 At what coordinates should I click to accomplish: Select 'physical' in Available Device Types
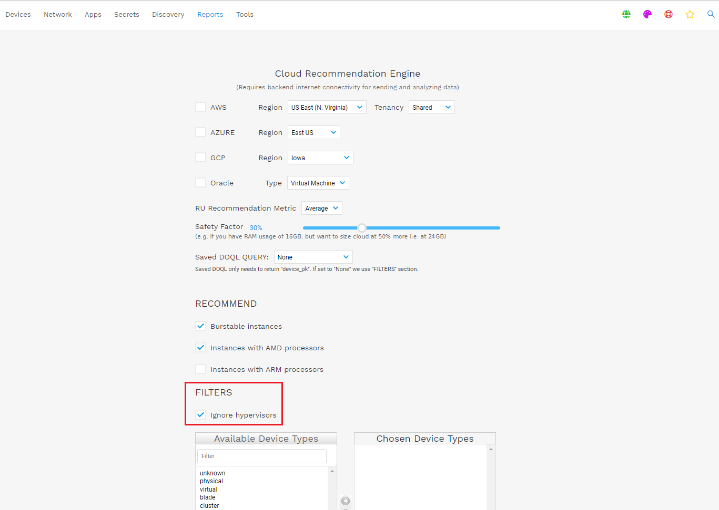point(211,481)
